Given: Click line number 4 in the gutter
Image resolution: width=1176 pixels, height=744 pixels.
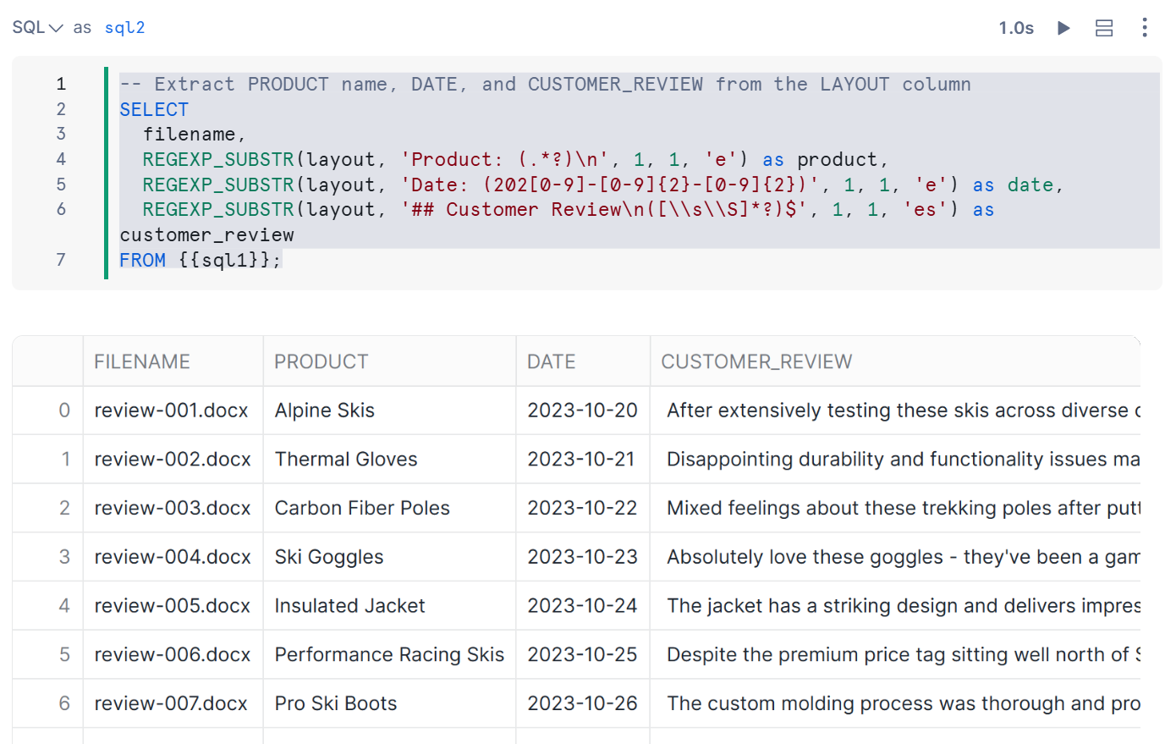Looking at the screenshot, I should pyautogui.click(x=61, y=159).
